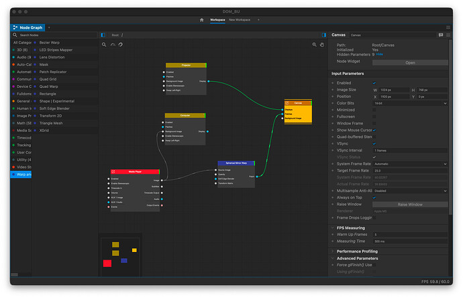
Task: Open the System Frame Rate dropdown
Action: [410, 164]
